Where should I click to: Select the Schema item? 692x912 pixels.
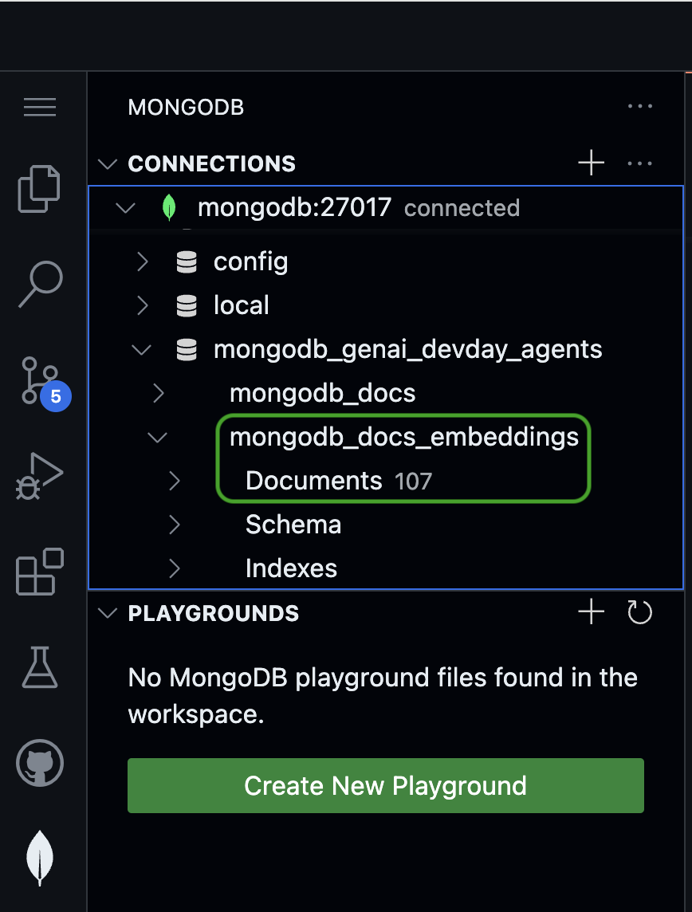tap(293, 525)
